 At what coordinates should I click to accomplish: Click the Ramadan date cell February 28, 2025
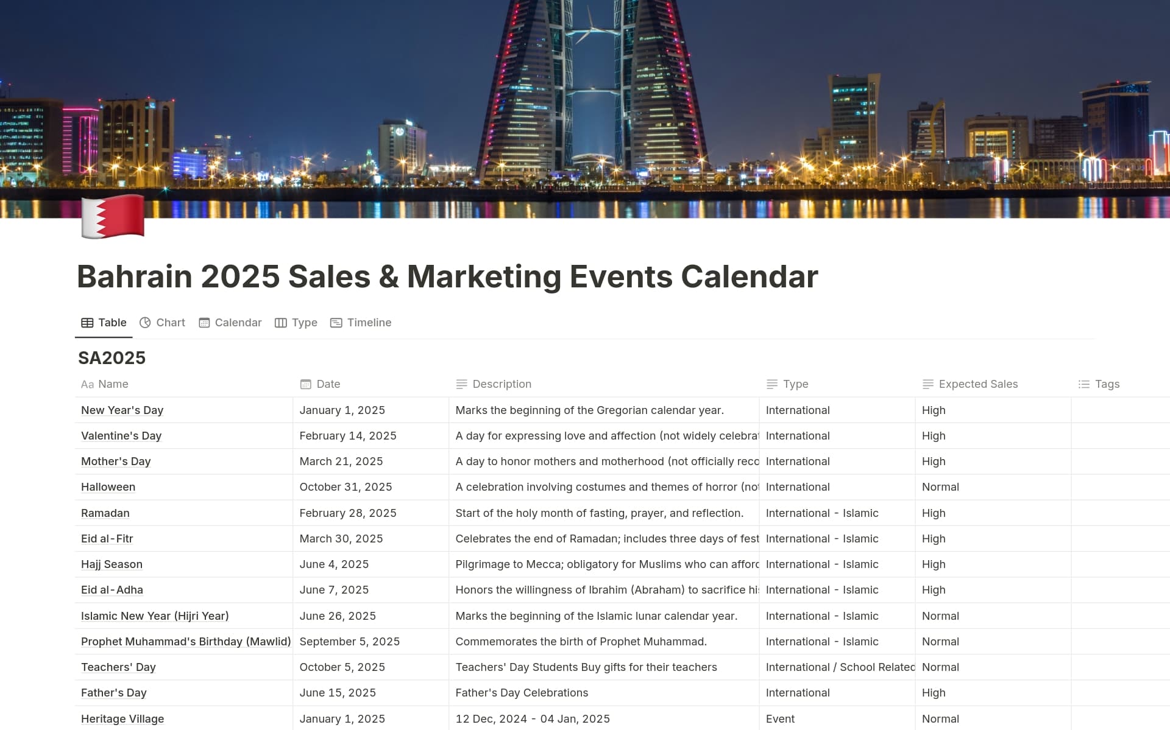[x=348, y=513]
